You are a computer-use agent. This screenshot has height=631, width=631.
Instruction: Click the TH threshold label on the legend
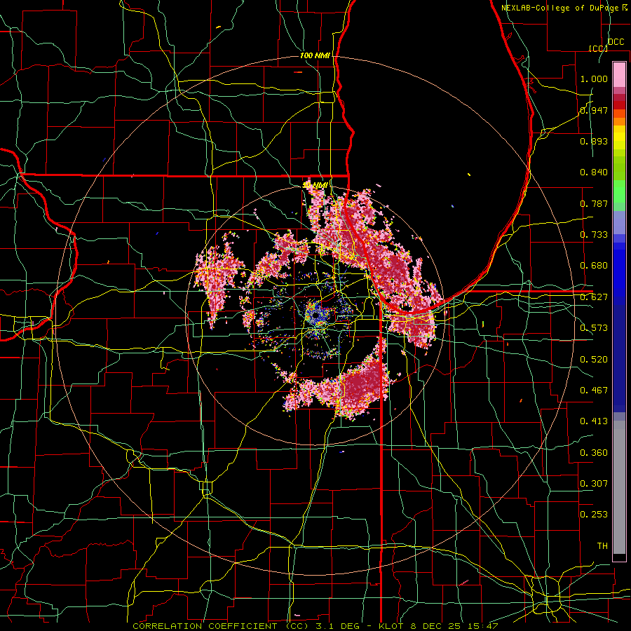602,546
